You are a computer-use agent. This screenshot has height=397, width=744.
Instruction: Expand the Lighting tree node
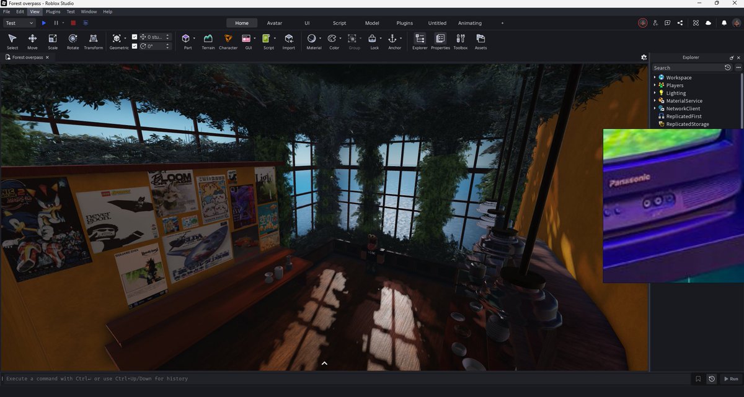655,93
